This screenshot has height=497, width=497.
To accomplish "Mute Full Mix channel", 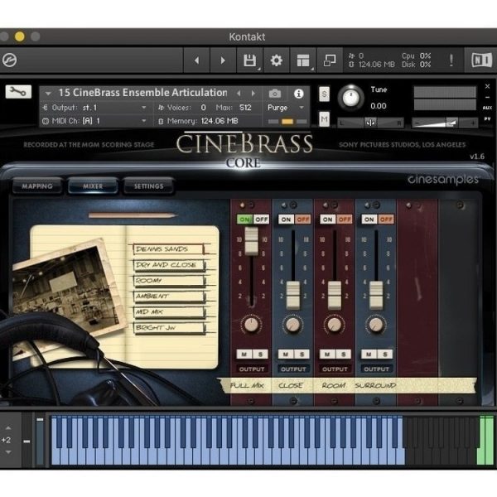I will pyautogui.click(x=244, y=354).
